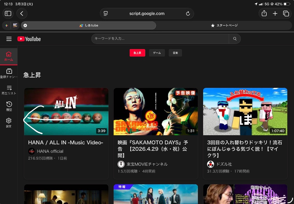Switch to the スタートページ tab

point(224,26)
